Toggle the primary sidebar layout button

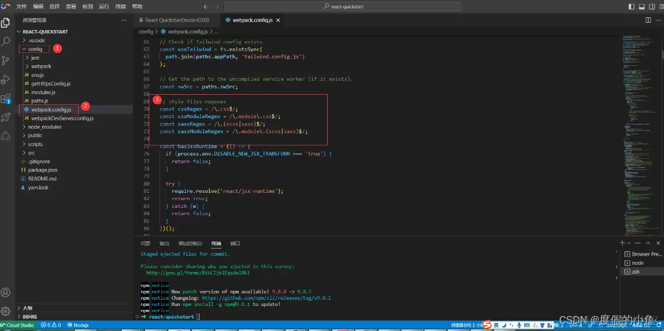pyautogui.click(x=632, y=7)
